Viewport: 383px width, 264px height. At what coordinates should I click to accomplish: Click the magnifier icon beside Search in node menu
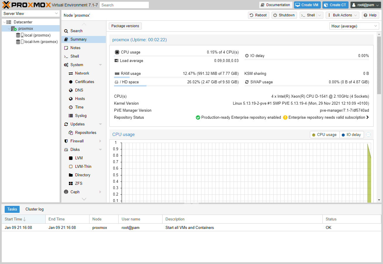tap(66, 31)
